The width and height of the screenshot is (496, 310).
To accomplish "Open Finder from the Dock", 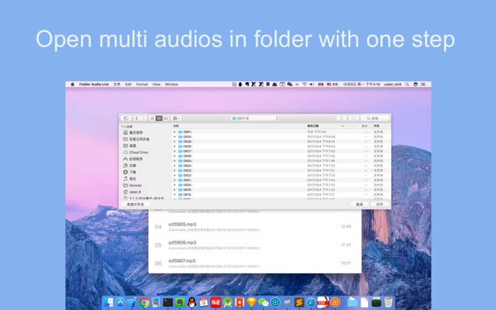I will (108, 303).
